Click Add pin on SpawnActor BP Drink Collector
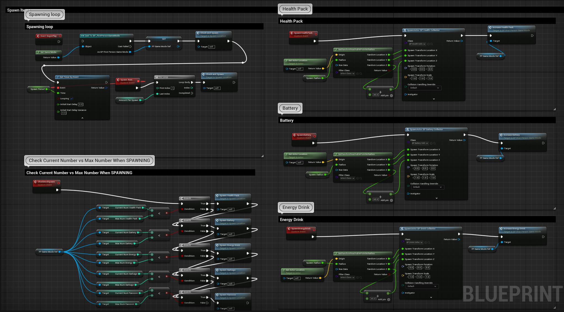This screenshot has width=564, height=312. [x=382, y=299]
